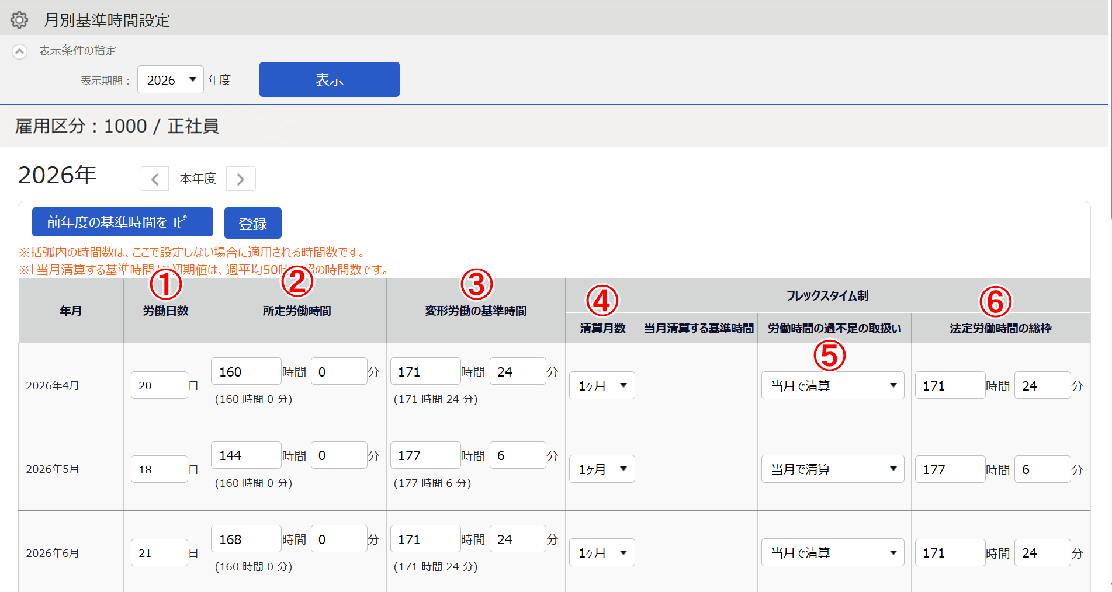The image size is (1112, 592).
Task: Edit 変形労働の基準時間 hours for April
Action: point(425,371)
